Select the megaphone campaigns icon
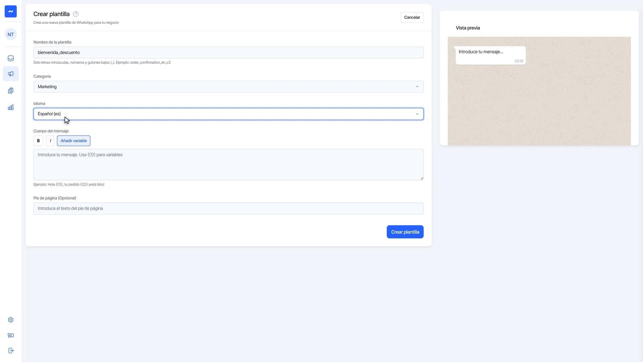The image size is (643, 362). pos(11,74)
